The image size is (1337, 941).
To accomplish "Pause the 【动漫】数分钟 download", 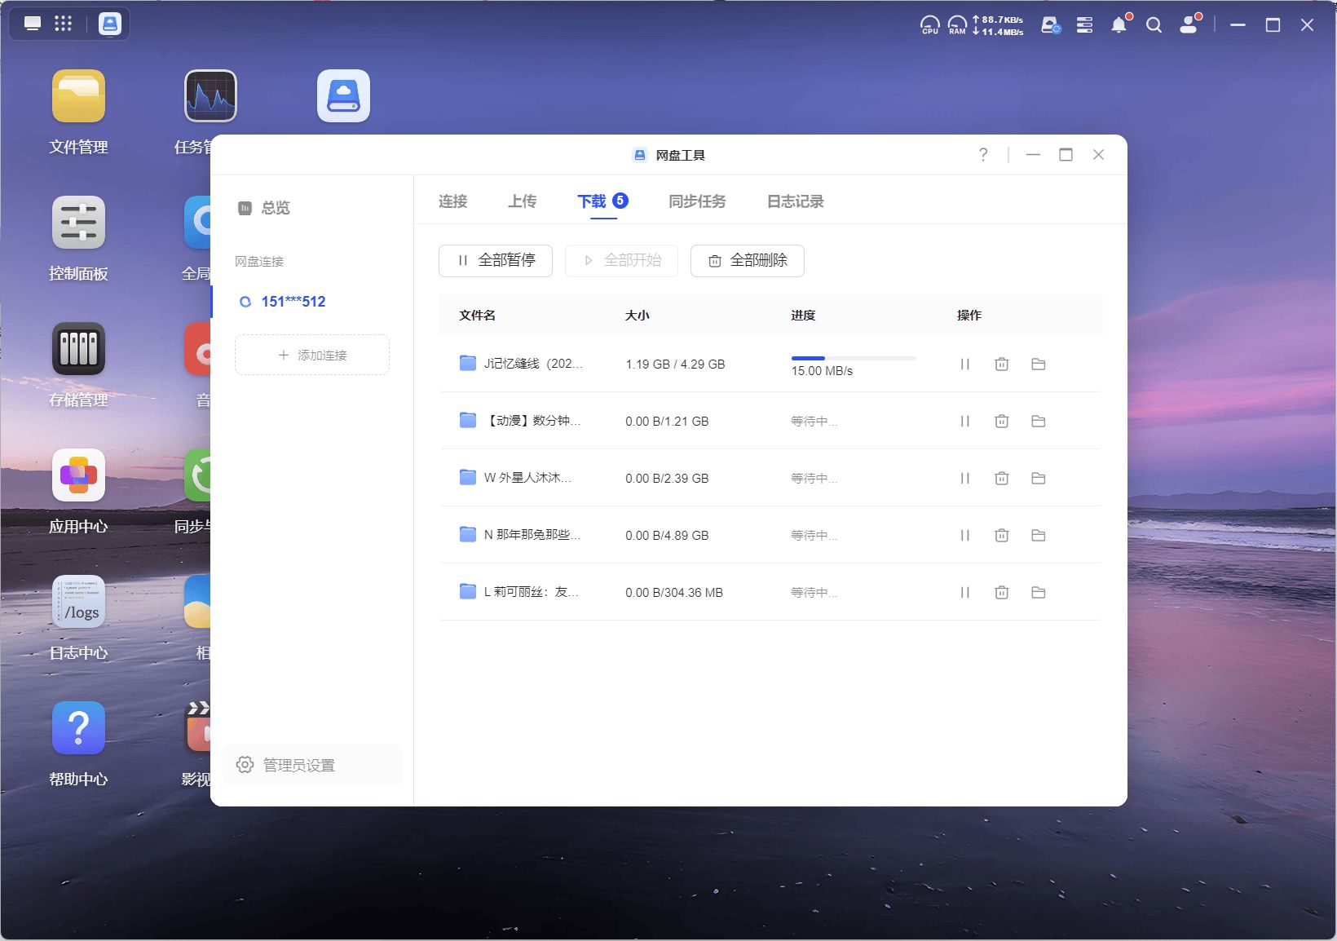I will pyautogui.click(x=965, y=422).
